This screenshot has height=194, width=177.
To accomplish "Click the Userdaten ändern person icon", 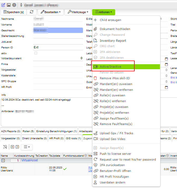I will click(95, 182).
